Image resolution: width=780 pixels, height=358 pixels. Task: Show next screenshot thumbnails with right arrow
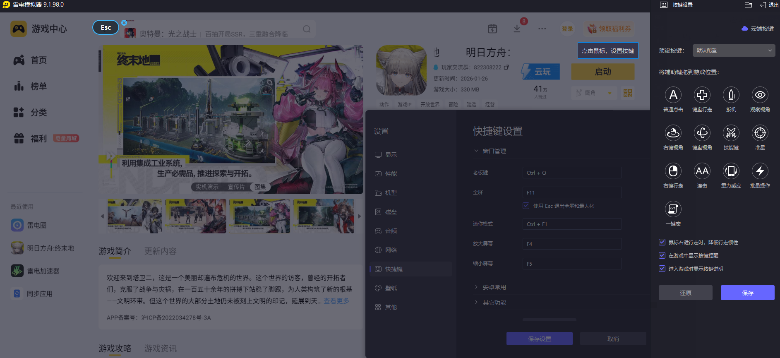click(359, 216)
